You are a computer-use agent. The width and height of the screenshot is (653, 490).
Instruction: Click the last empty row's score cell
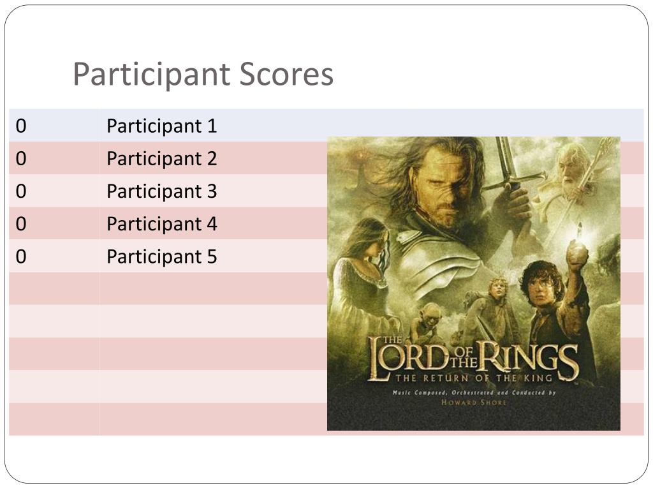[x=54, y=419]
